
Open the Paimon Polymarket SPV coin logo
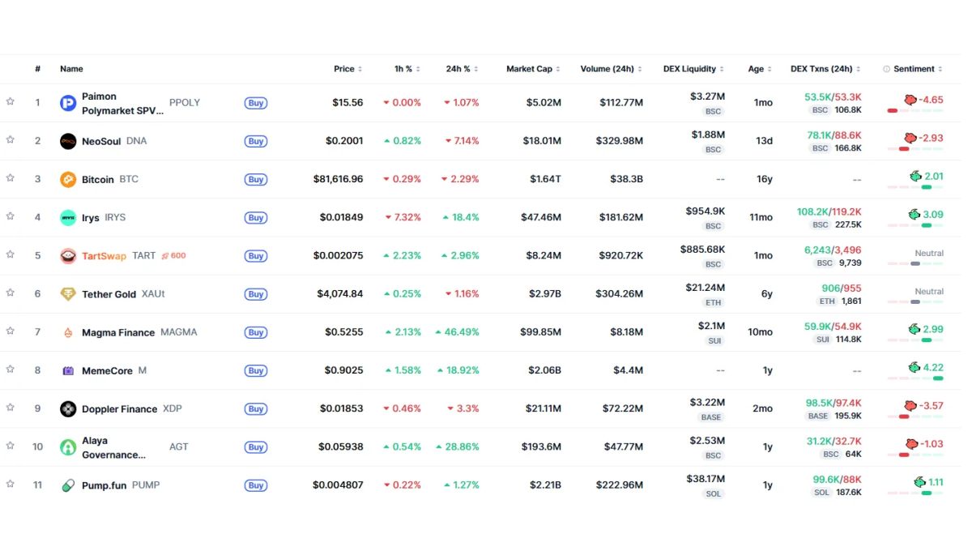point(68,103)
